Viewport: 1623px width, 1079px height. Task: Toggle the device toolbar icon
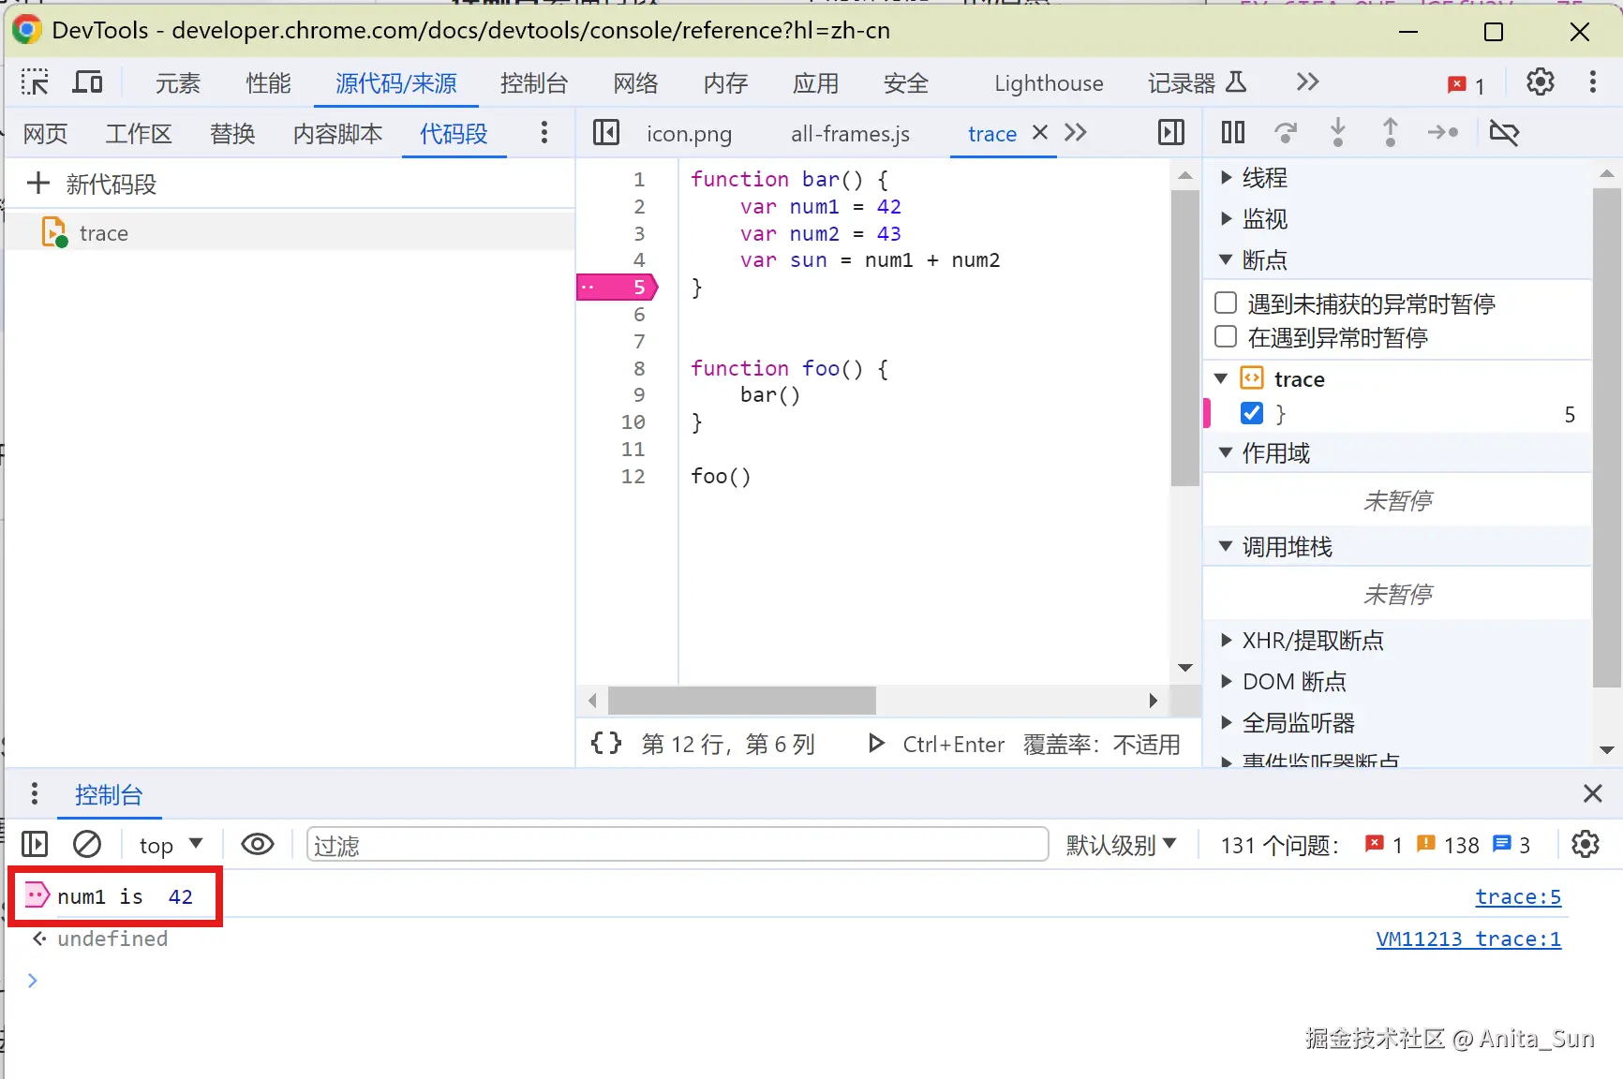click(87, 82)
